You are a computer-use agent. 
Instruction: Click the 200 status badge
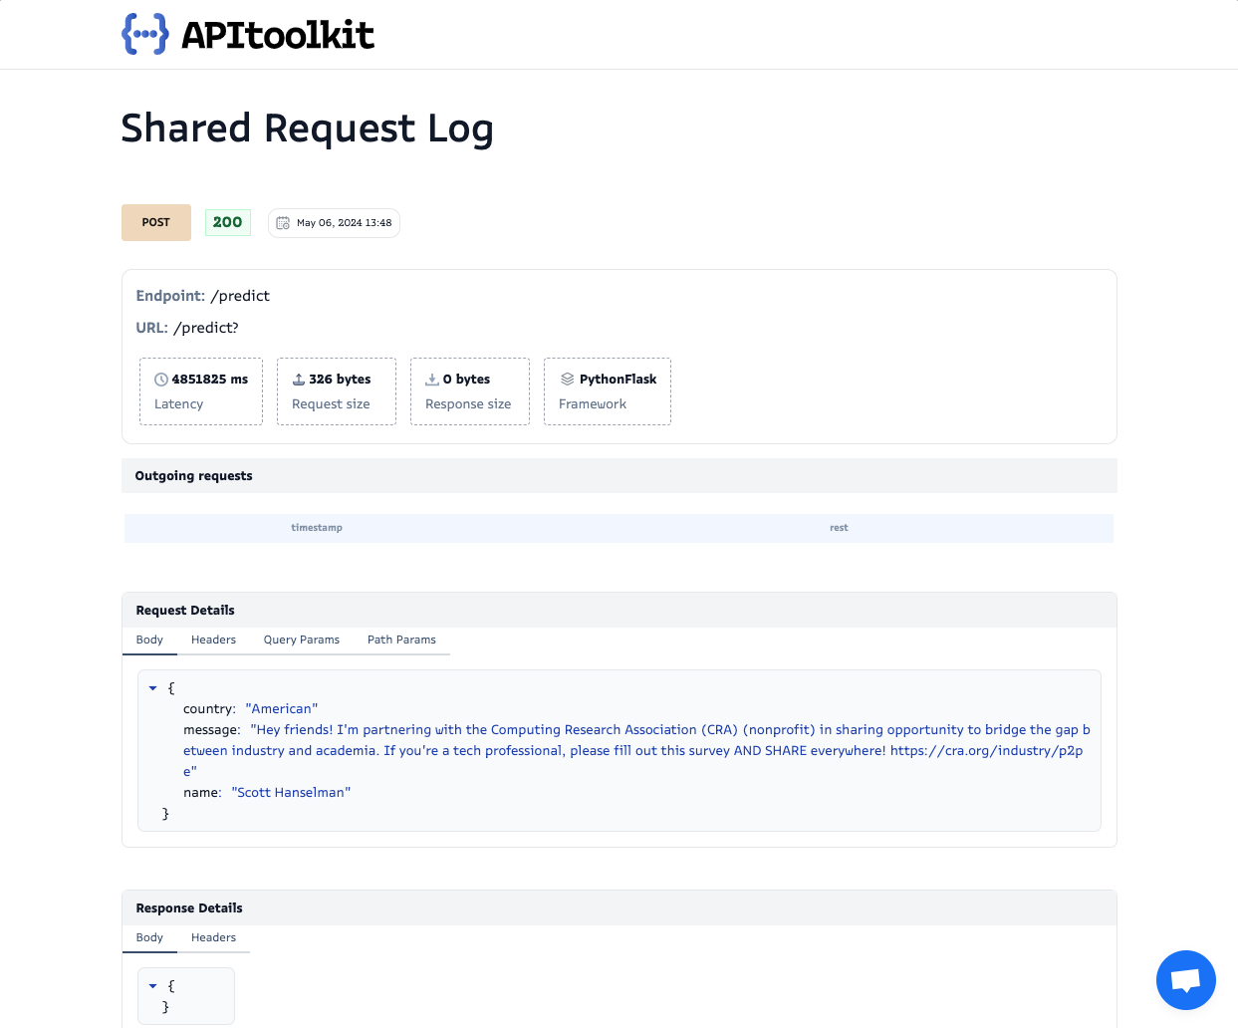pos(227,222)
